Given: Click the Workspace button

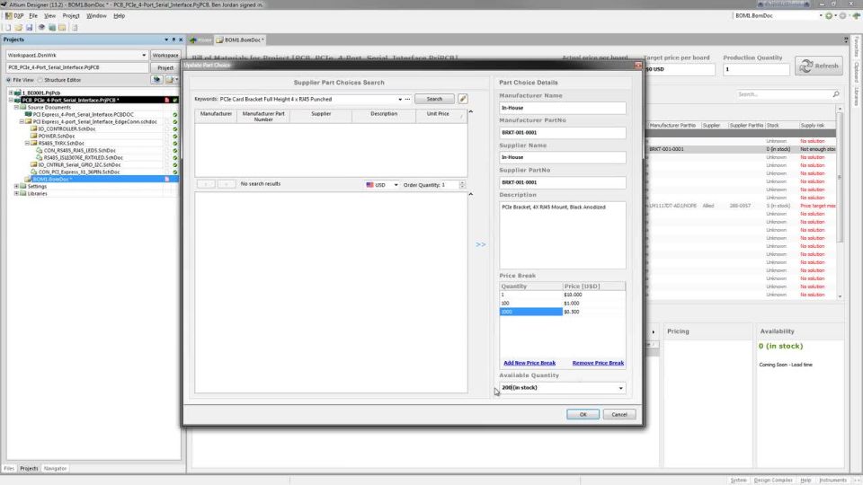Looking at the screenshot, I should (x=165, y=55).
